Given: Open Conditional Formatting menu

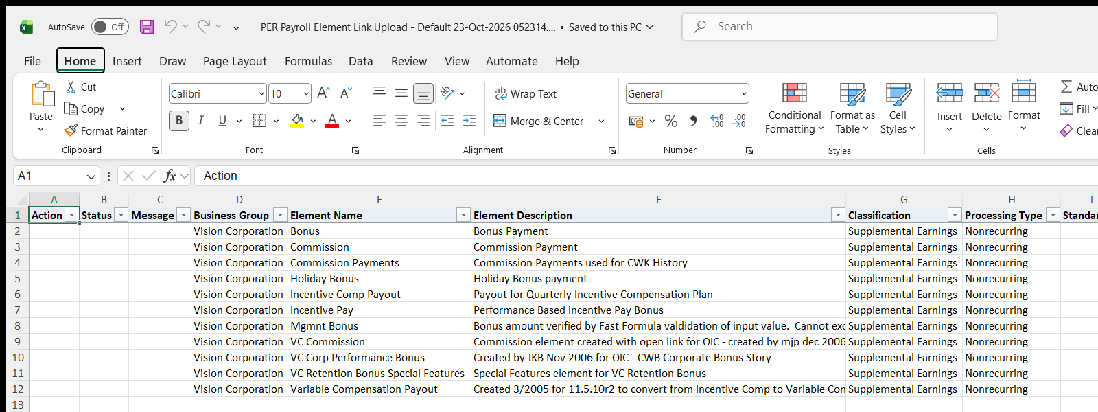Looking at the screenshot, I should coord(795,108).
